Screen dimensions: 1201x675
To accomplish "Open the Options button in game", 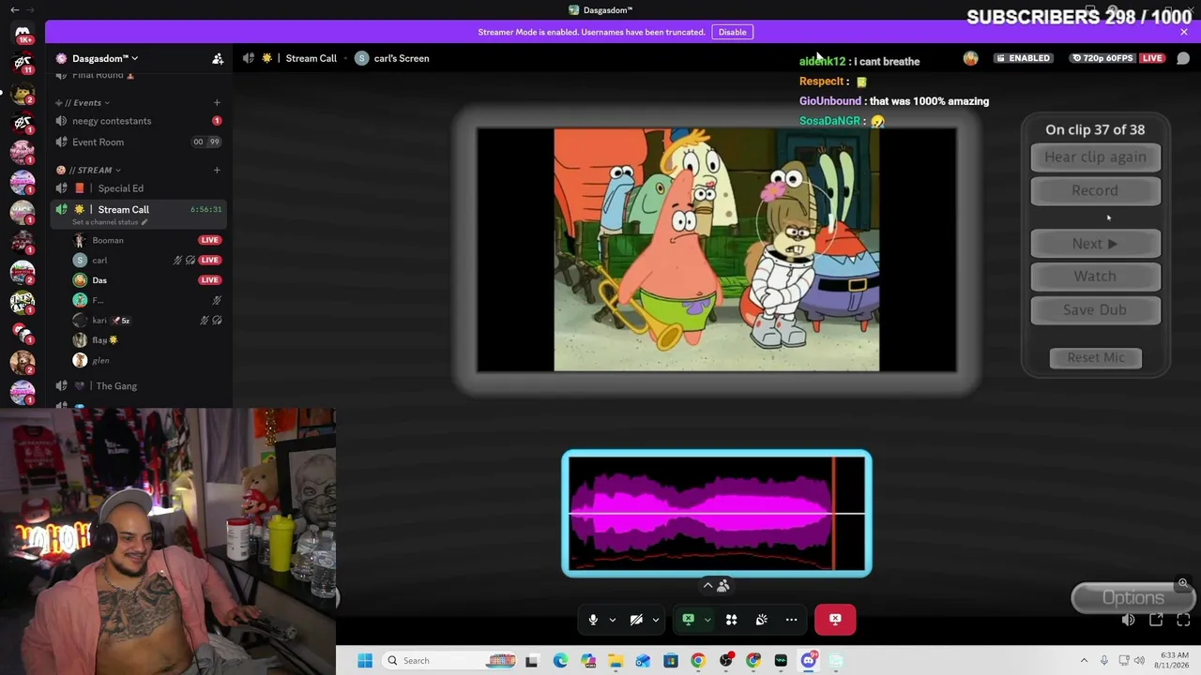I will 1133,598.
